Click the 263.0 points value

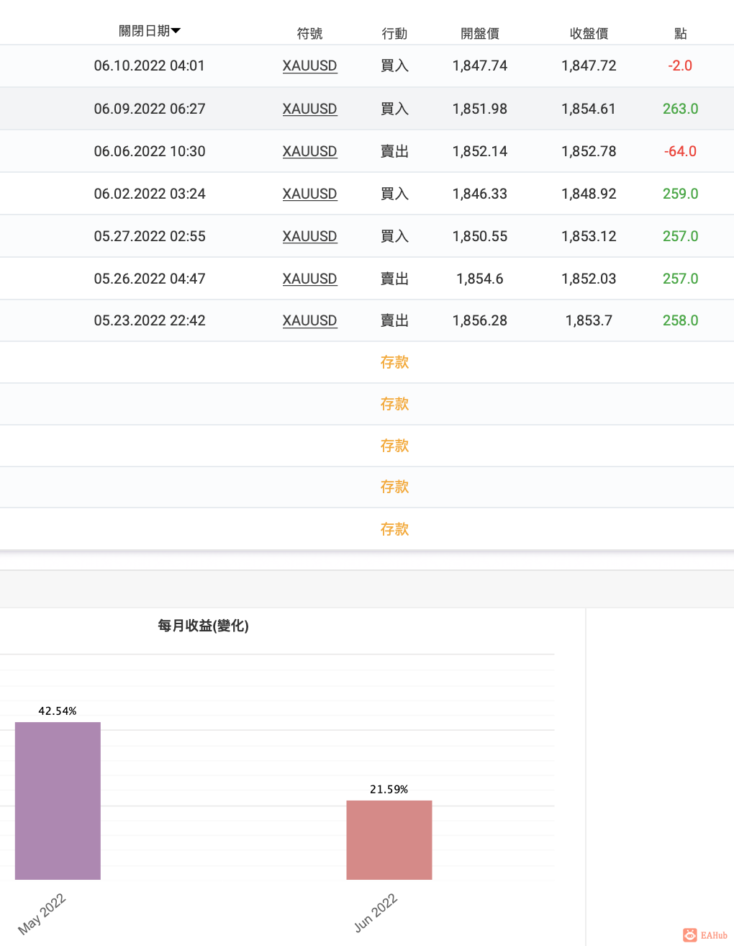click(x=680, y=109)
